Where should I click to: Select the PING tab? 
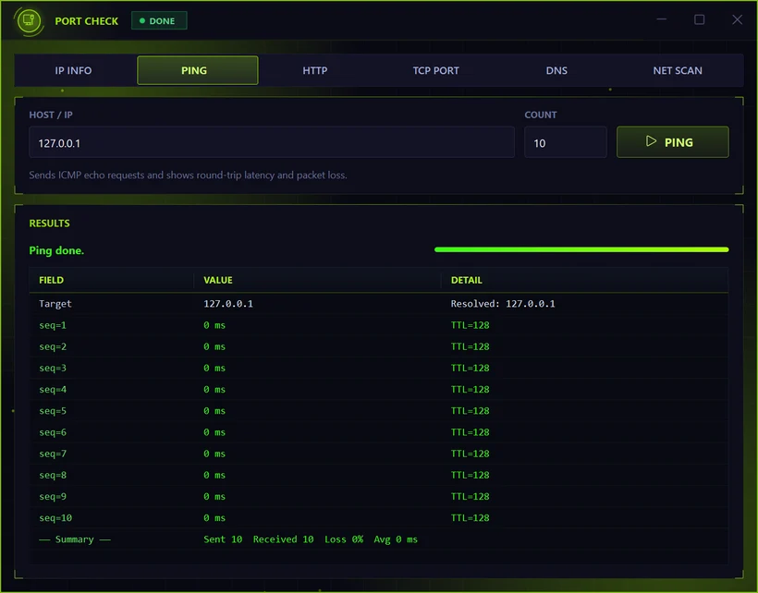pyautogui.click(x=197, y=70)
